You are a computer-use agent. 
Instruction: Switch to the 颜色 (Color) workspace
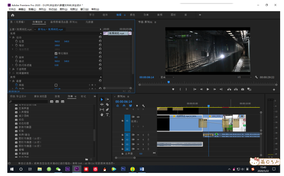133,15
